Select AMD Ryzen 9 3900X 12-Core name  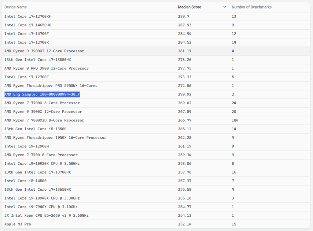tap(43, 111)
